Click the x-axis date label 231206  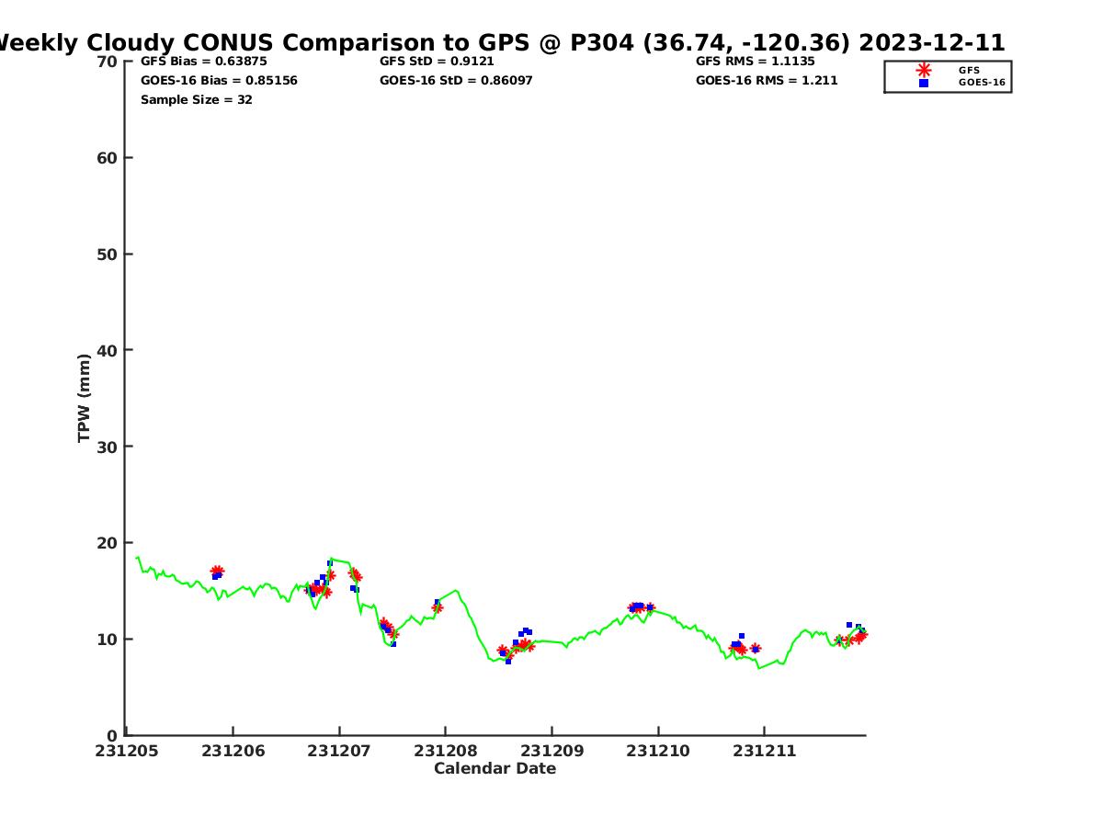pos(233,751)
